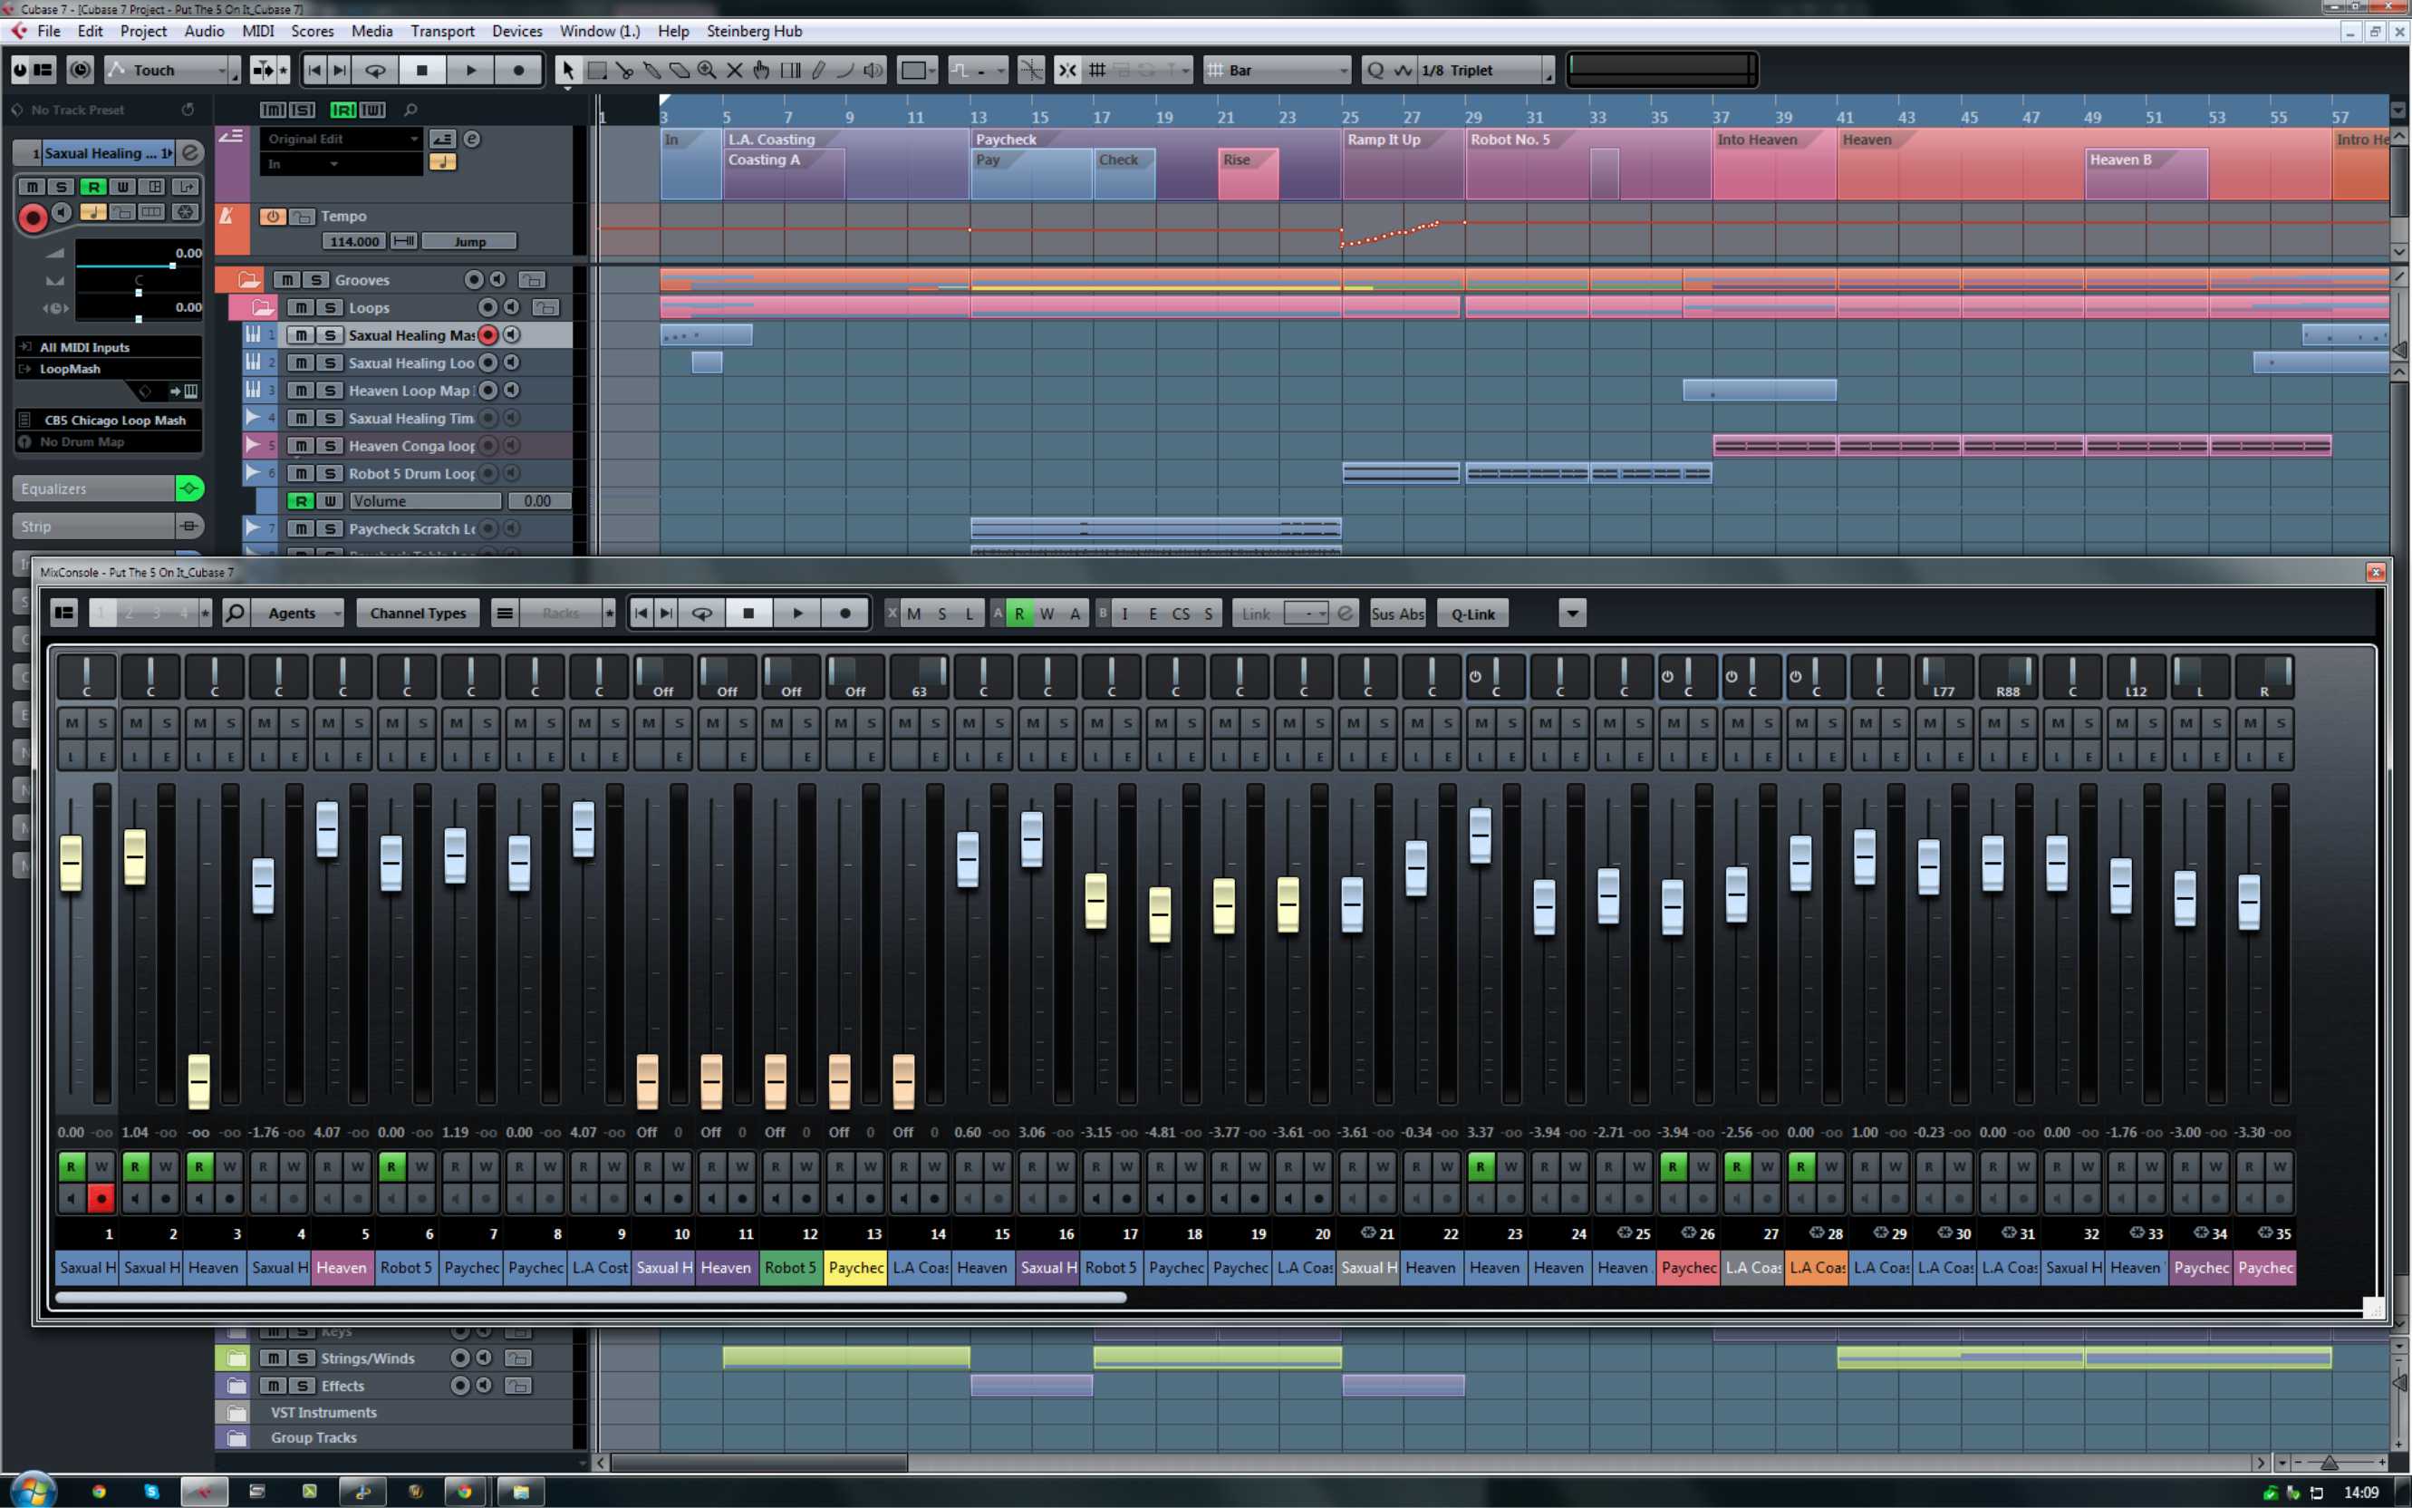Open the Devices menu in menu bar
Screen dimensions: 2412x1508
point(516,30)
